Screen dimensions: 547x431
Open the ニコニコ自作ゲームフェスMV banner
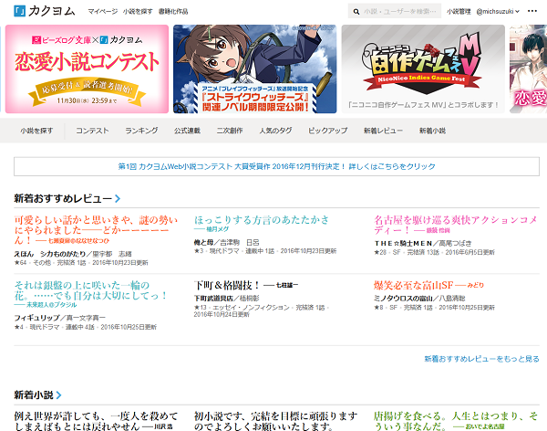[x=423, y=68]
